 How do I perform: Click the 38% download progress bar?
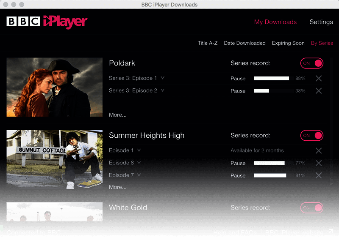click(x=274, y=91)
